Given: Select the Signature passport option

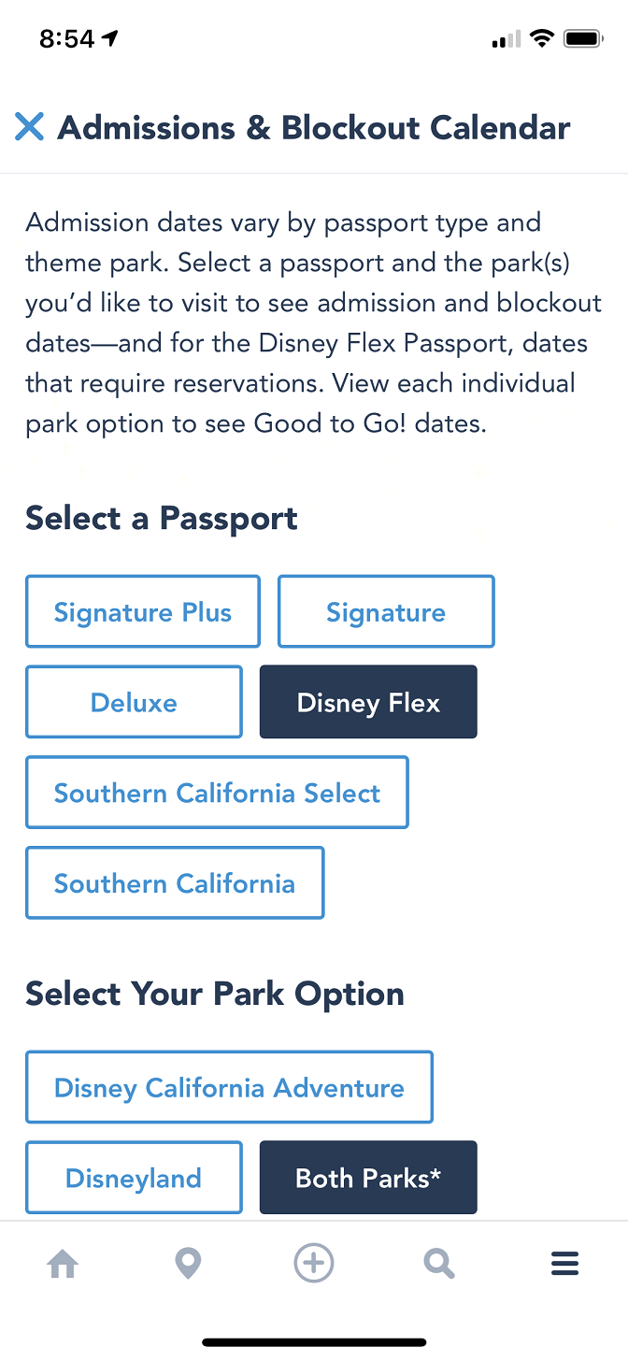Looking at the screenshot, I should [x=386, y=612].
